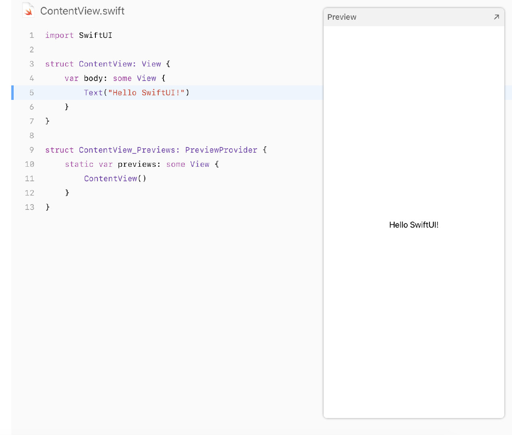This screenshot has width=512, height=435.
Task: Expand the Preview panel with arrow icon
Action: tap(496, 17)
